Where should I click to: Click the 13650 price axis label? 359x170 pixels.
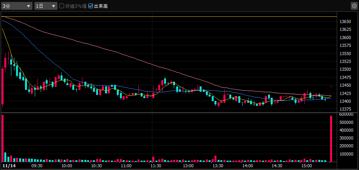345,21
